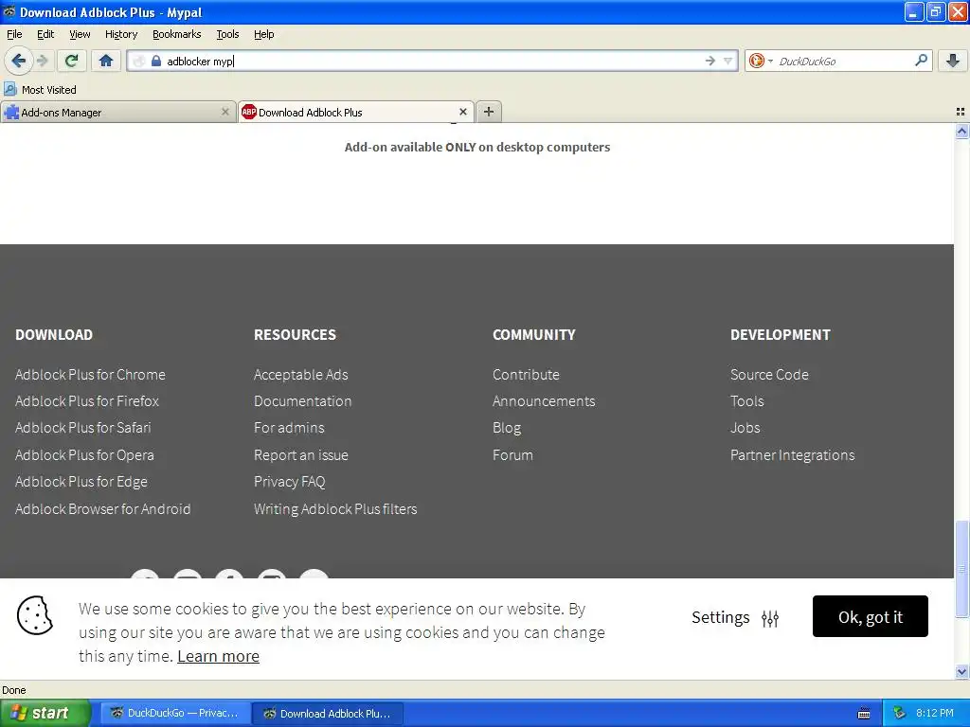Open Adblock Plus for Chrome link
Screen dimensions: 970x727
click(90, 375)
